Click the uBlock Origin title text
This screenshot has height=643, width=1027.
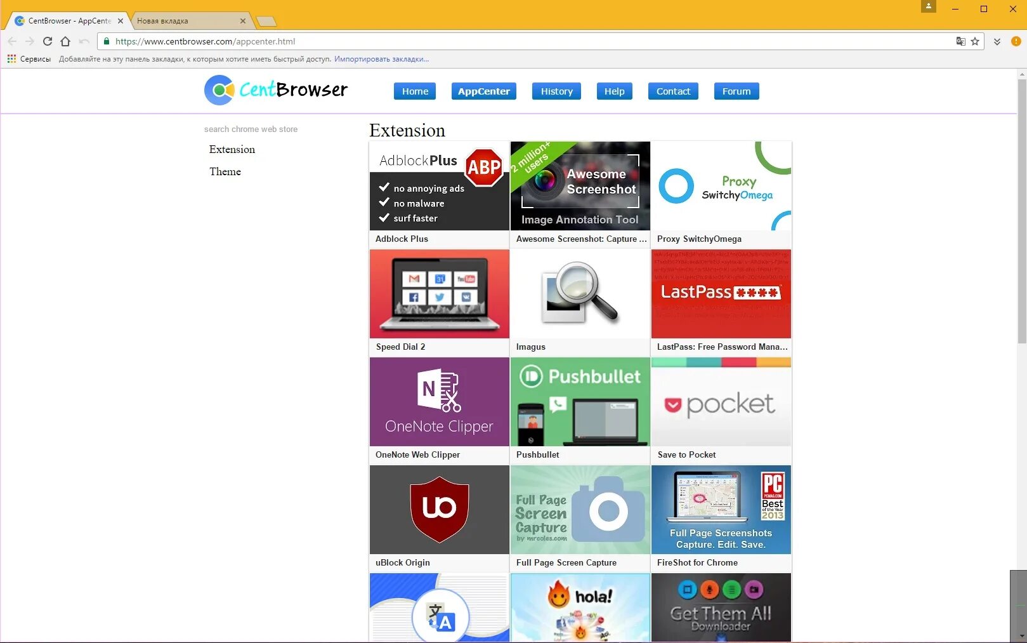point(402,562)
